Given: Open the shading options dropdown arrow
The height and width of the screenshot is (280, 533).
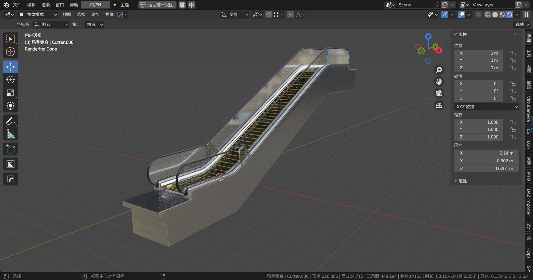Looking at the screenshot, I should pyautogui.click(x=517, y=15).
